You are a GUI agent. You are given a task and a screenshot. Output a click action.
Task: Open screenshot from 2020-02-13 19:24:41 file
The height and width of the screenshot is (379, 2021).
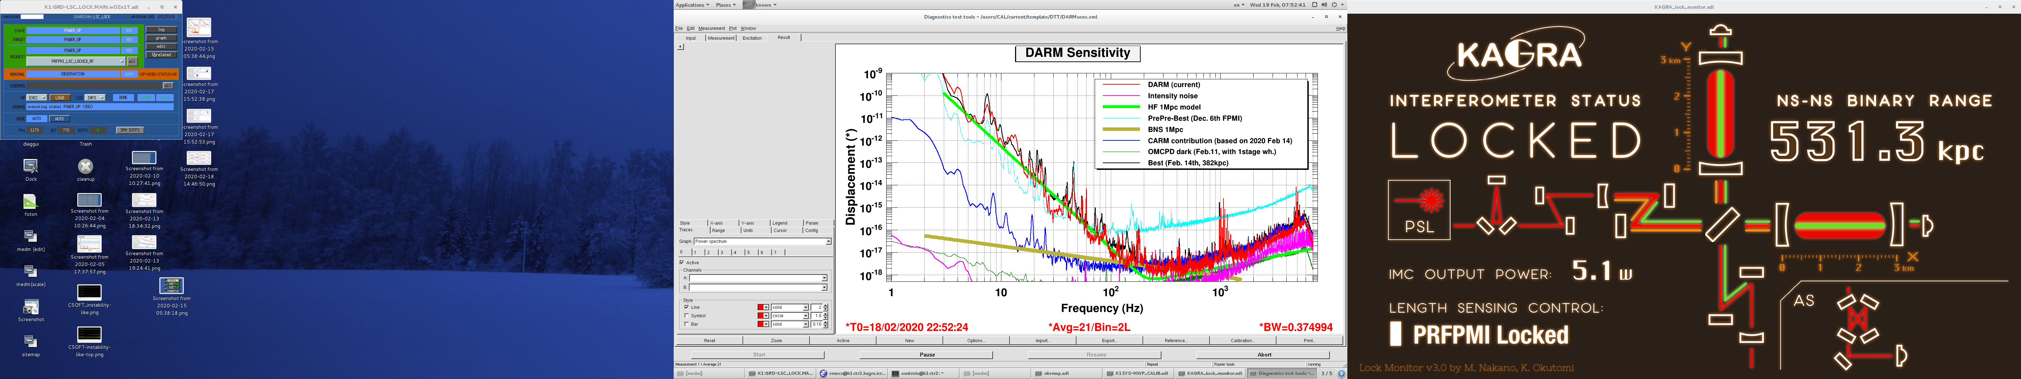pos(144,242)
